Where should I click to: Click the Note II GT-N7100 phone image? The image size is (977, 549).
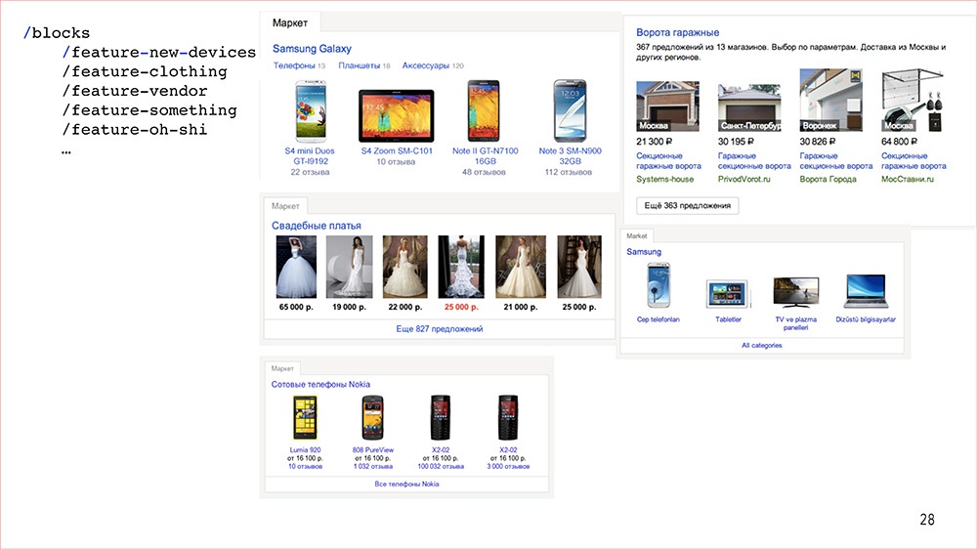point(484,111)
